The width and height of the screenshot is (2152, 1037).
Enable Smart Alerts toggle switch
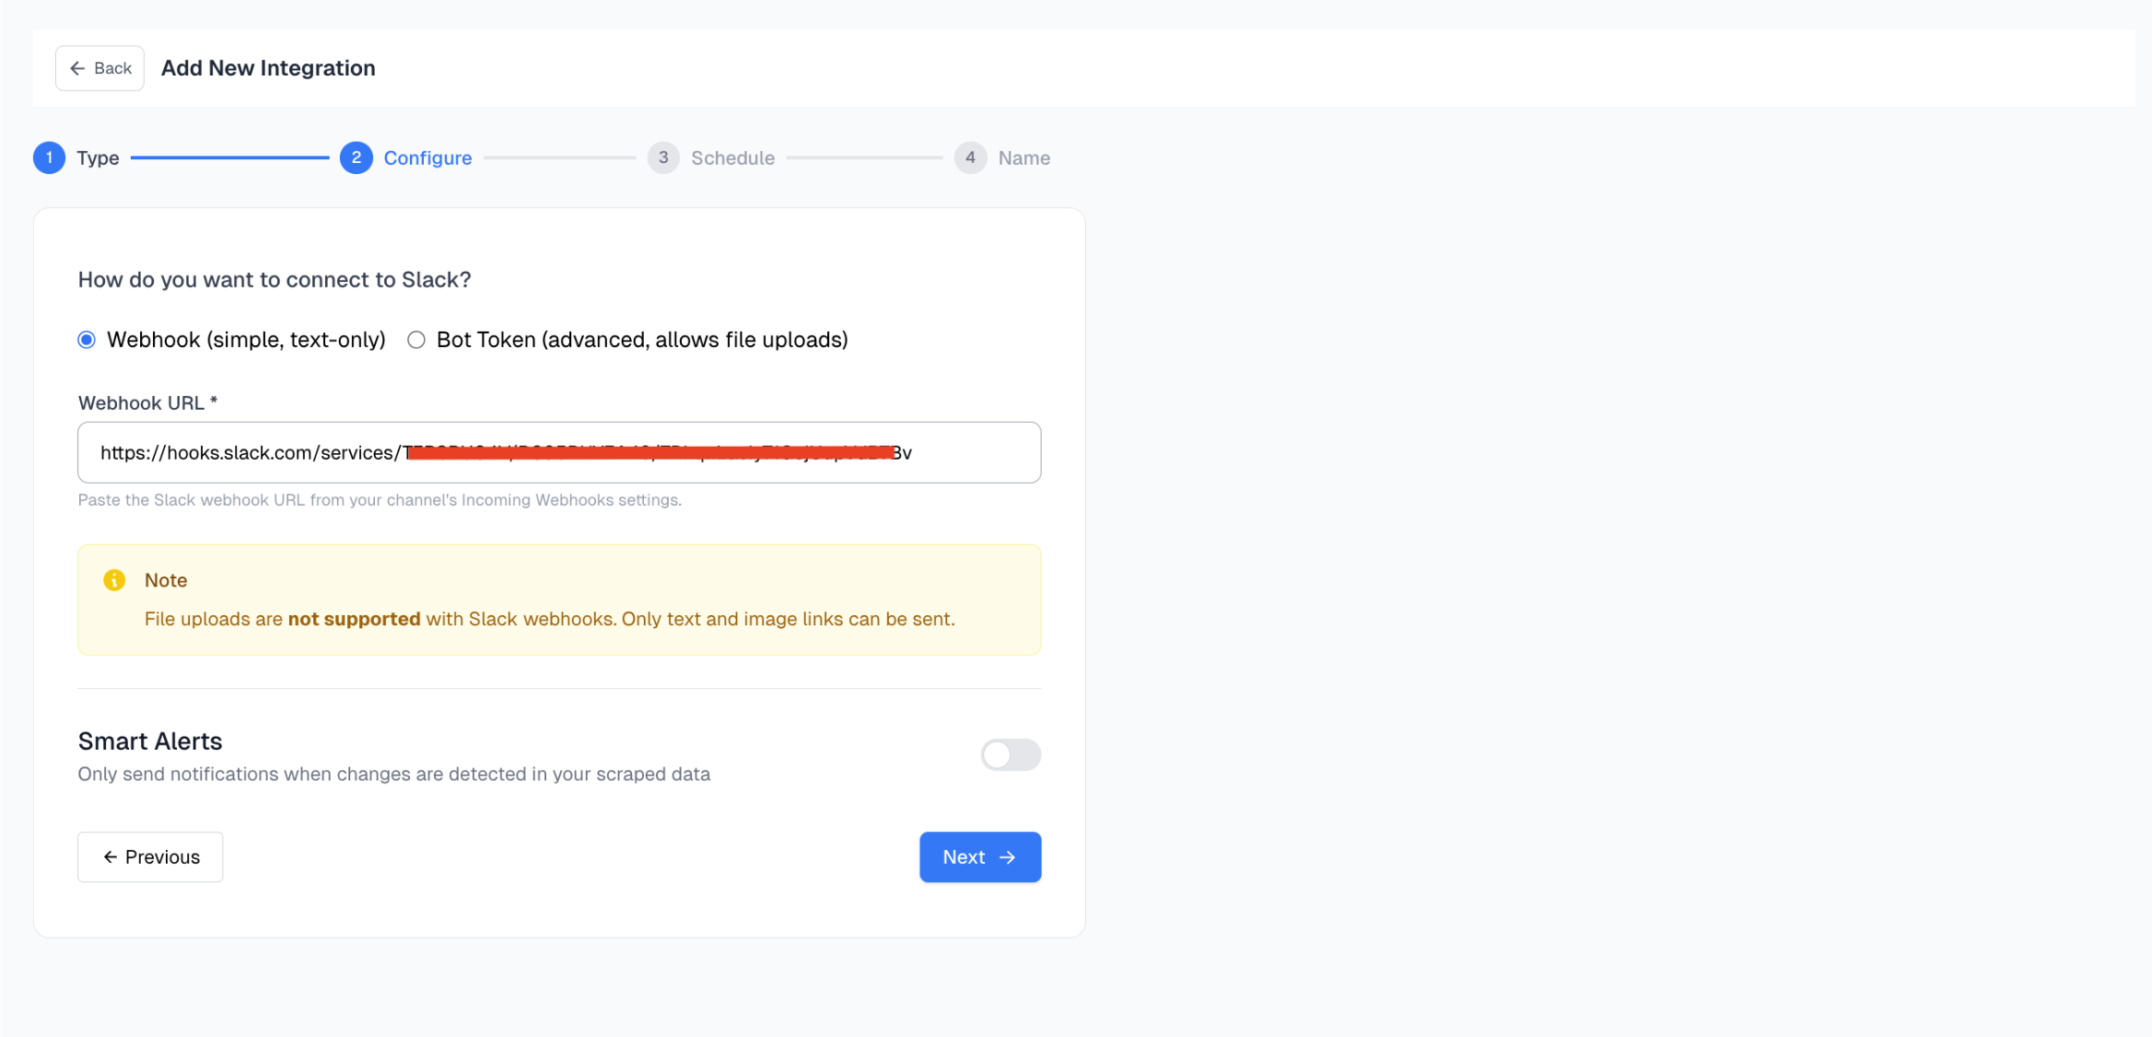[x=1011, y=755]
